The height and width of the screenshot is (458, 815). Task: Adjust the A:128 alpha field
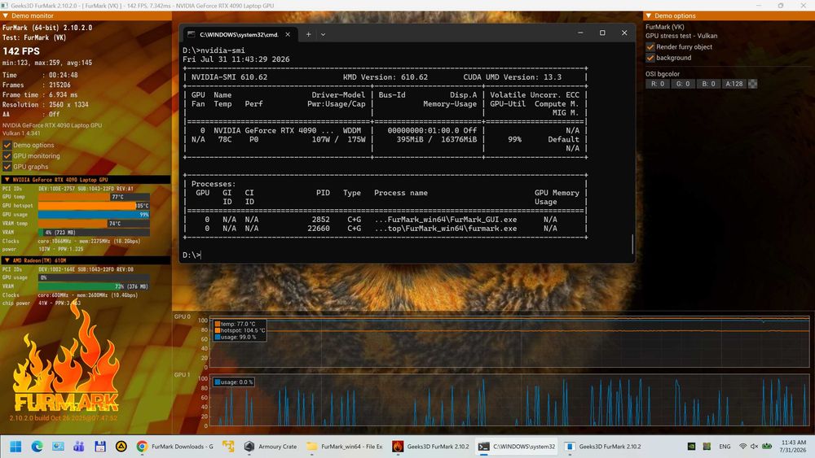(734, 84)
